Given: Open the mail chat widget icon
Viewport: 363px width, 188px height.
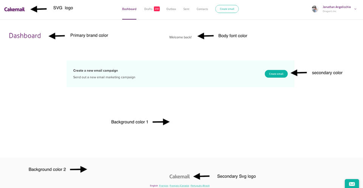Looking at the screenshot, I should click(x=352, y=184).
